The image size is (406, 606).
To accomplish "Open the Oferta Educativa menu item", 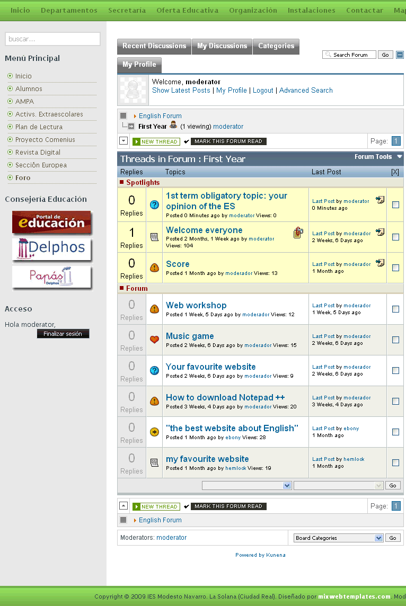I will click(187, 10).
